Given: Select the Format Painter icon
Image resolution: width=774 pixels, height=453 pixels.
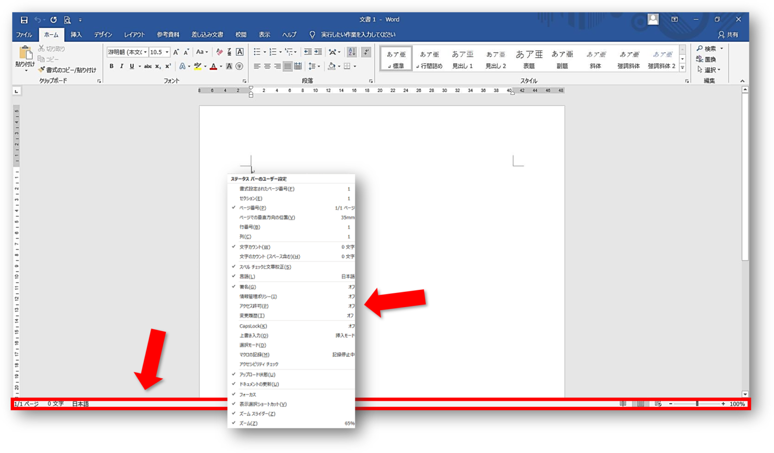Looking at the screenshot, I should click(x=41, y=70).
